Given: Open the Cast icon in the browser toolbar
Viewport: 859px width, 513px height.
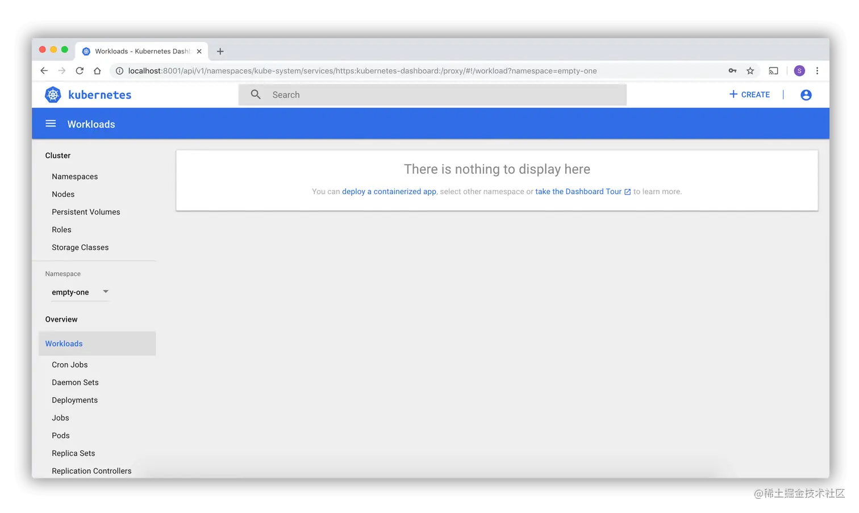Looking at the screenshot, I should click(x=773, y=70).
